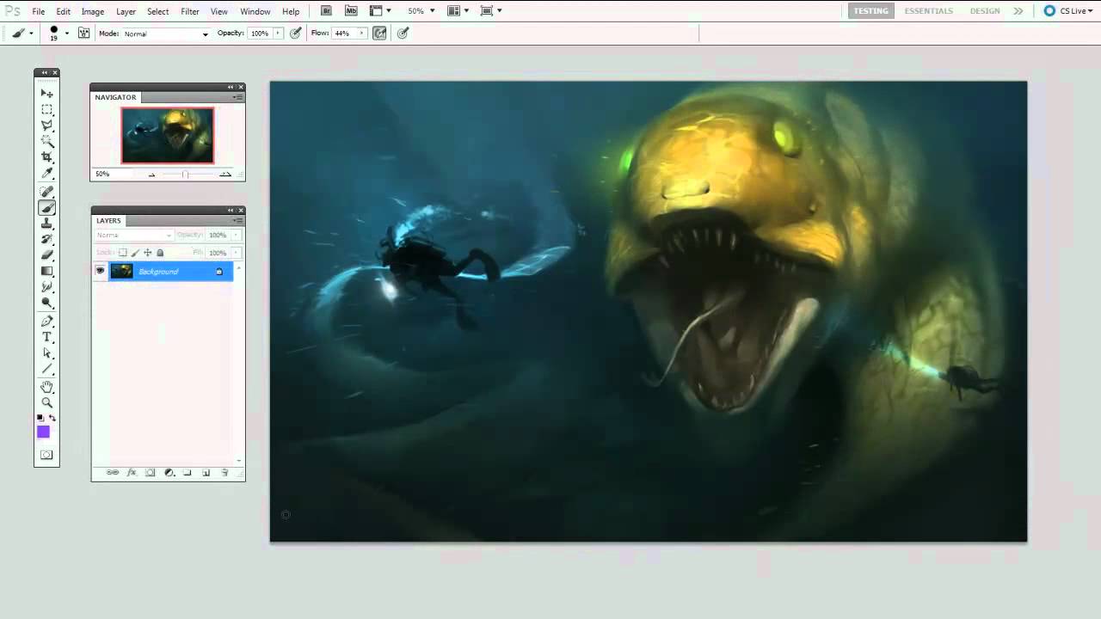Add layer style with fx icon
The width and height of the screenshot is (1101, 619).
click(132, 473)
